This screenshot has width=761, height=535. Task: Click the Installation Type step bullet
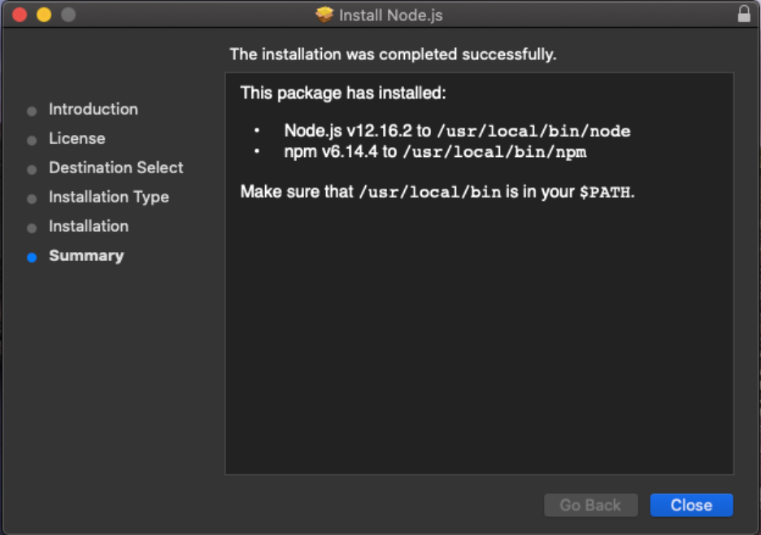tap(32, 199)
